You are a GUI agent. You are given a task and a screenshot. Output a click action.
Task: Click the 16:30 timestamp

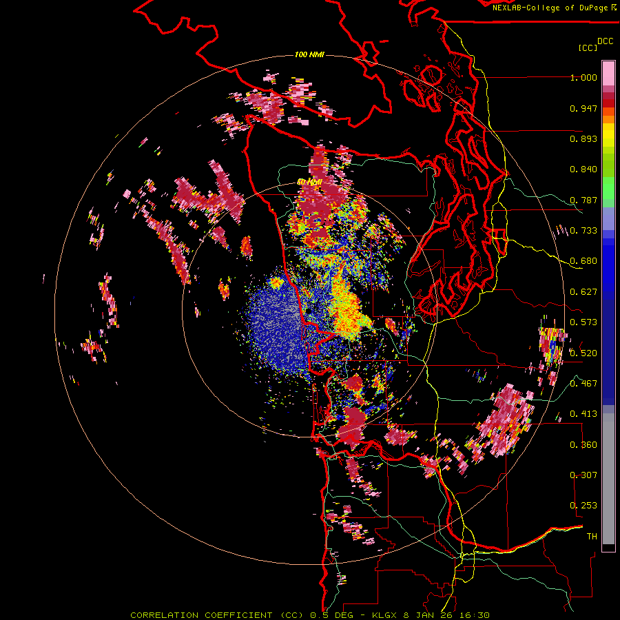point(475,615)
